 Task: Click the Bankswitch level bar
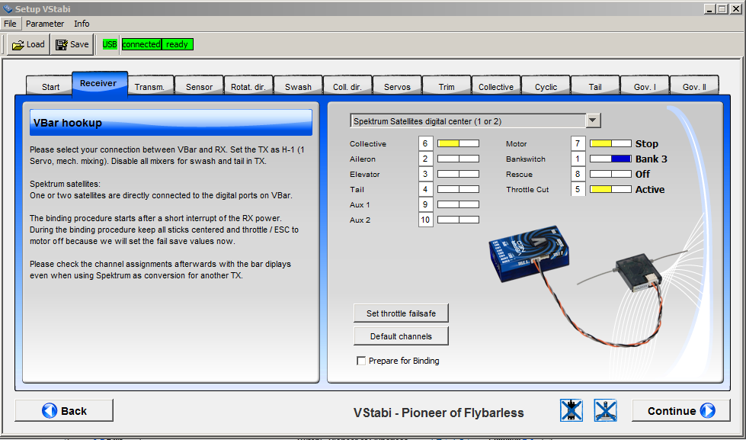tap(611, 159)
